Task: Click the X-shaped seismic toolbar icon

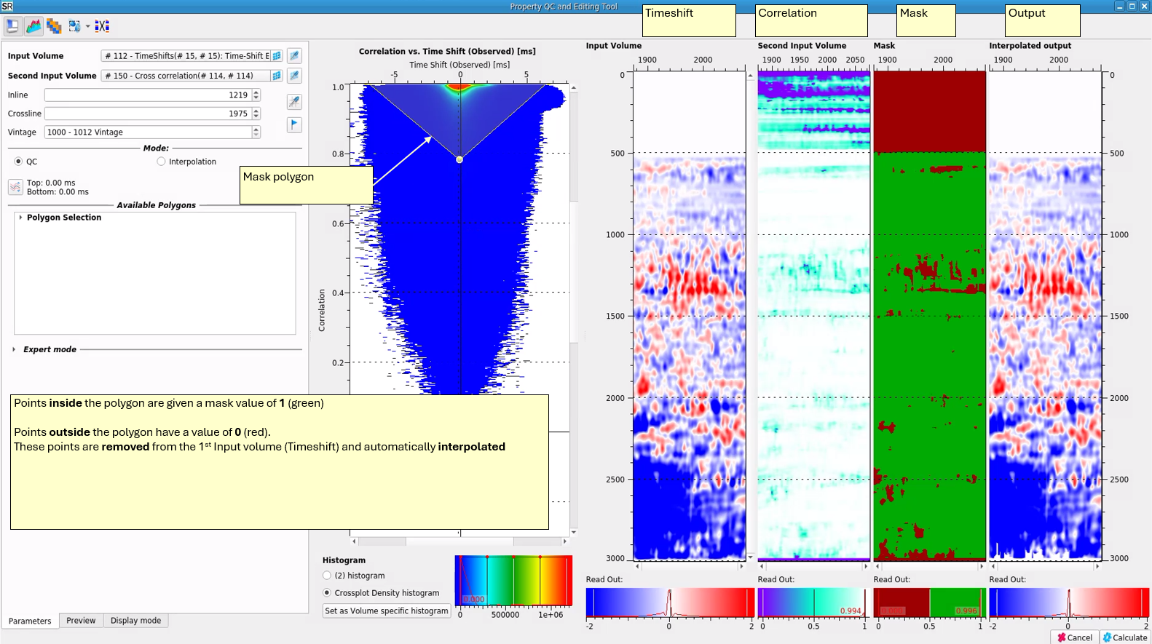Action: (102, 26)
